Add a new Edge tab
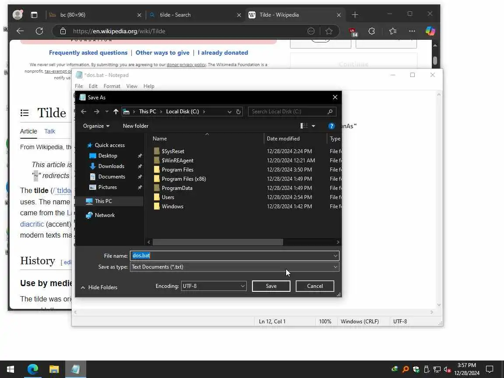Image resolution: width=504 pixels, height=378 pixels. 355,15
